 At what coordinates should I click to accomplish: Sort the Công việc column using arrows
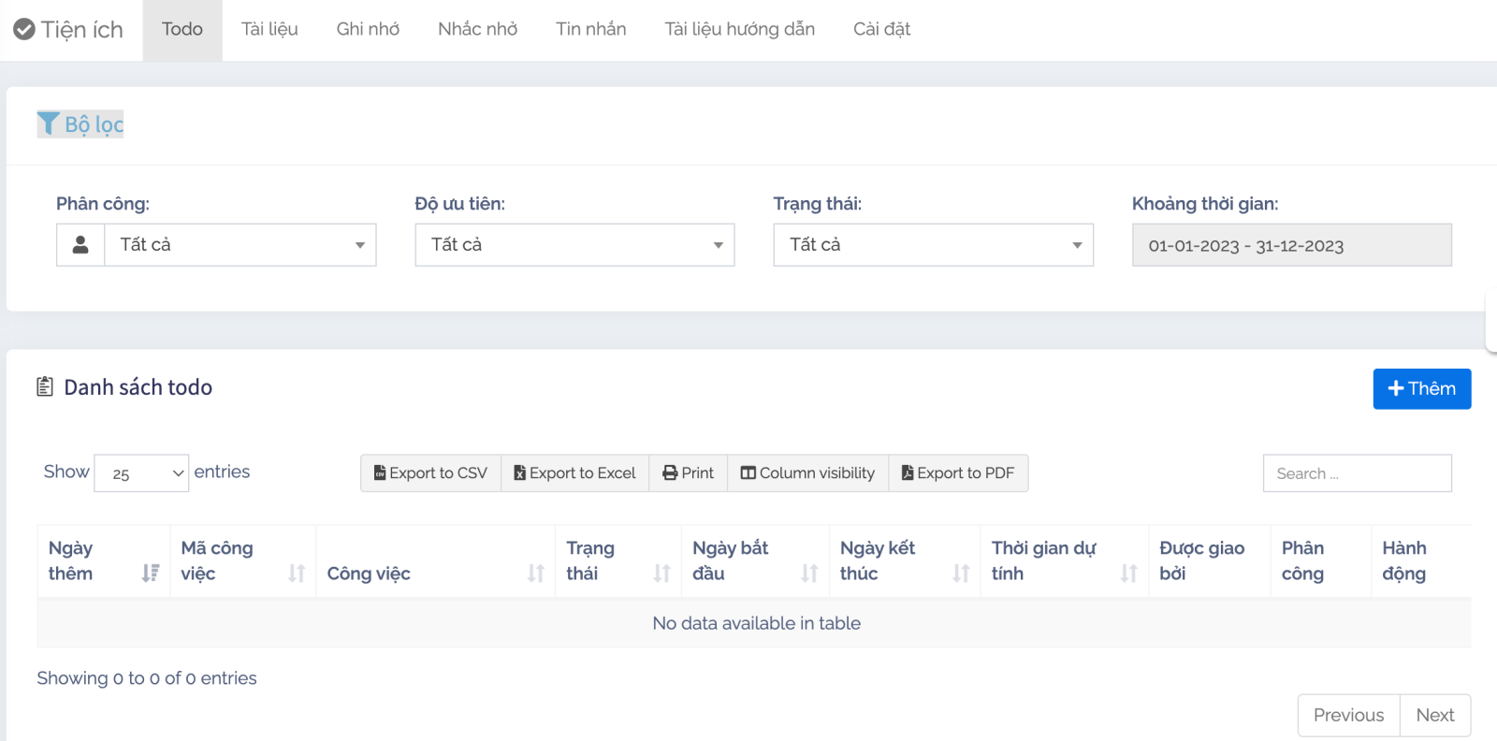535,573
